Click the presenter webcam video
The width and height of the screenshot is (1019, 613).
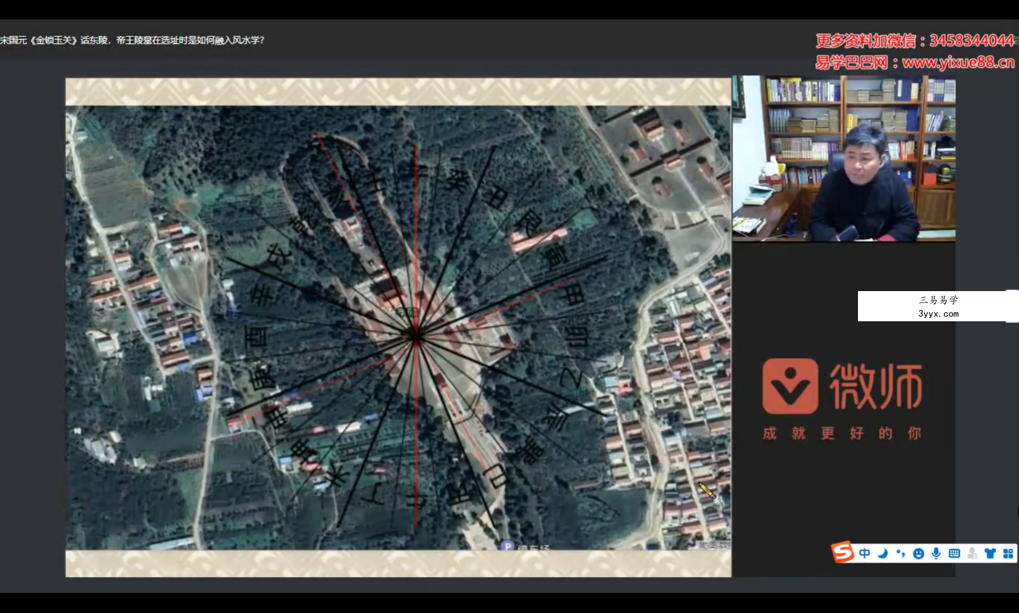point(844,158)
